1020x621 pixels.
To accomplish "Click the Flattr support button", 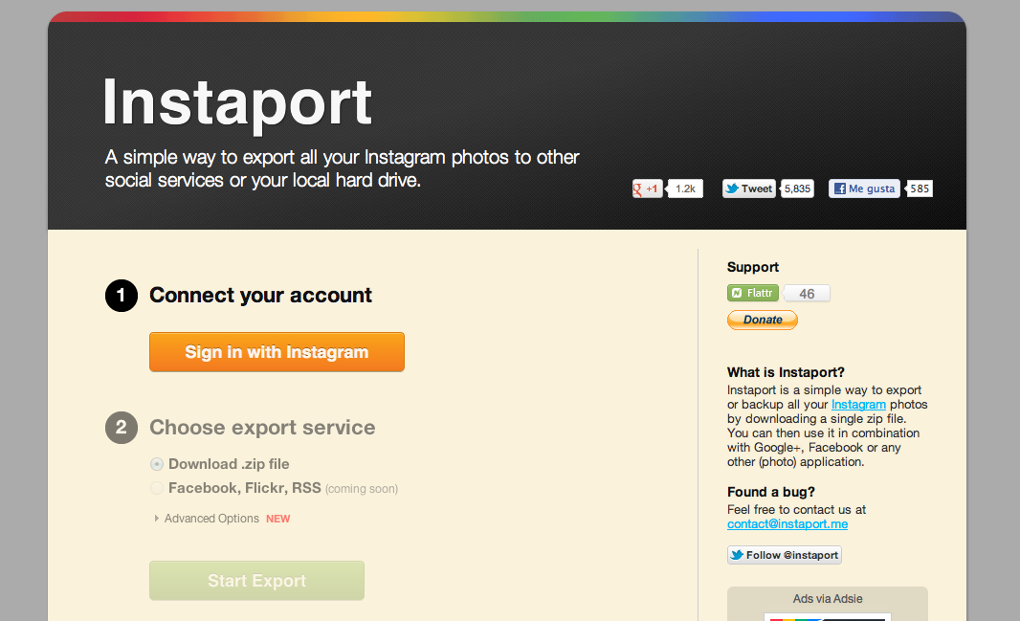I will click(753, 293).
